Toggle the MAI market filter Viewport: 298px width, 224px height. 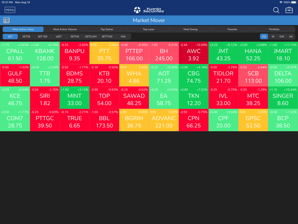(123, 37)
